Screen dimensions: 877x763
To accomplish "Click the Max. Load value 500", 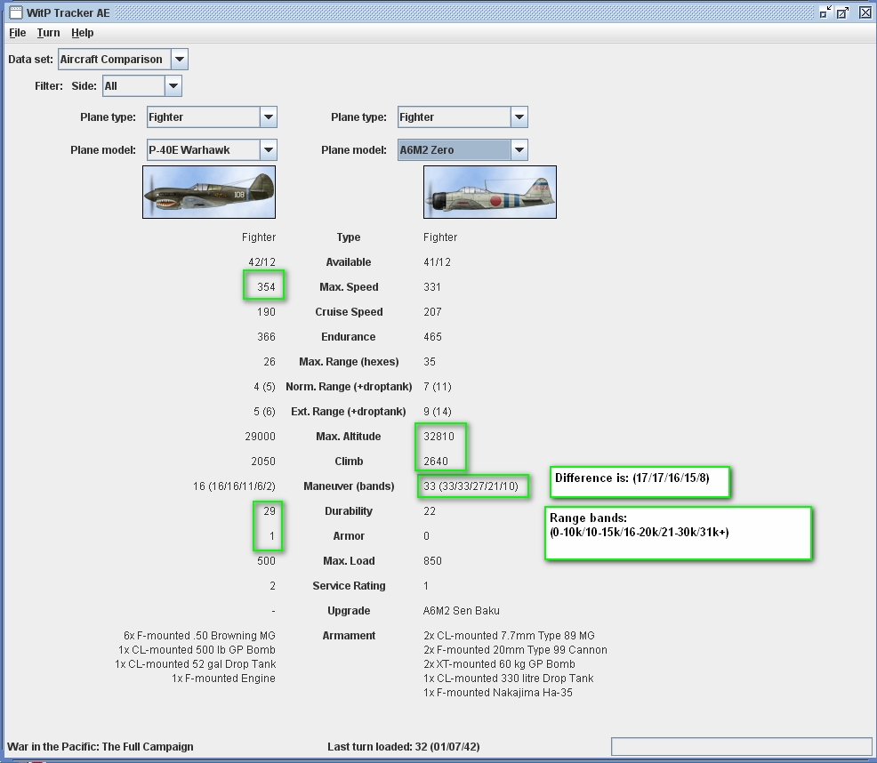I will tap(266, 560).
